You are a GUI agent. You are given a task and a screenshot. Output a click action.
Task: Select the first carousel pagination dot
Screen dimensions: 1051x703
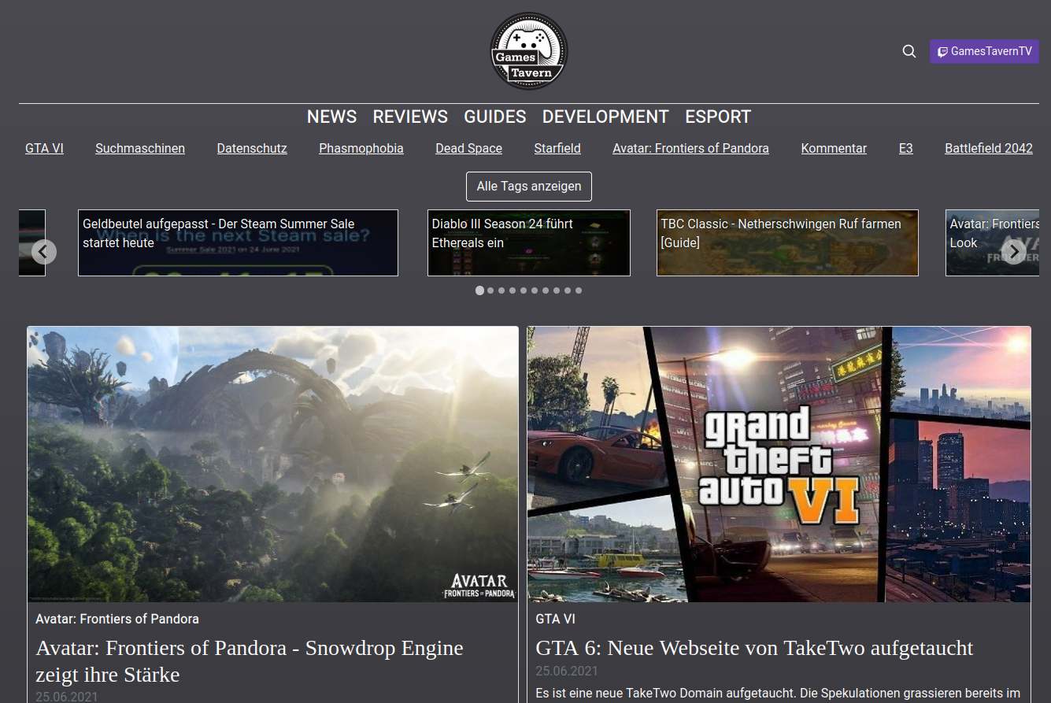tap(479, 290)
